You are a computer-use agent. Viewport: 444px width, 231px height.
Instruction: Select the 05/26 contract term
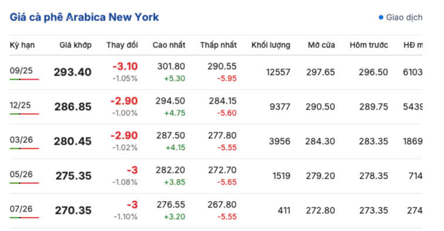[x=21, y=174]
